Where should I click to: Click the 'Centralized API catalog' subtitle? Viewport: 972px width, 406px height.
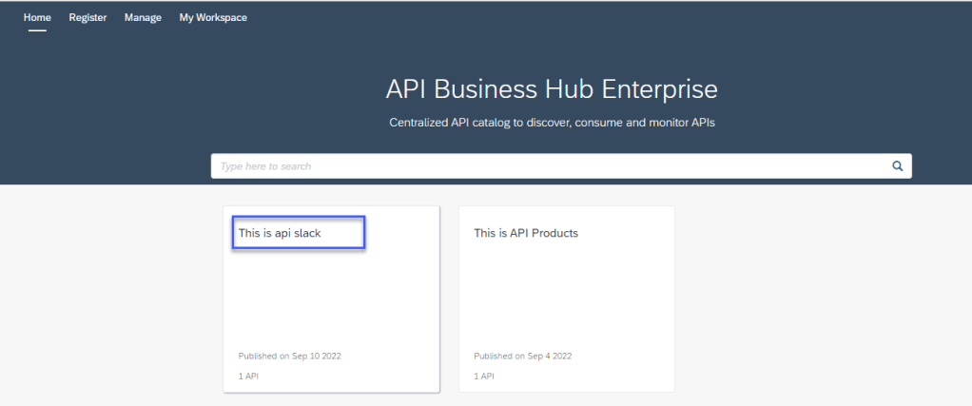[x=552, y=123]
